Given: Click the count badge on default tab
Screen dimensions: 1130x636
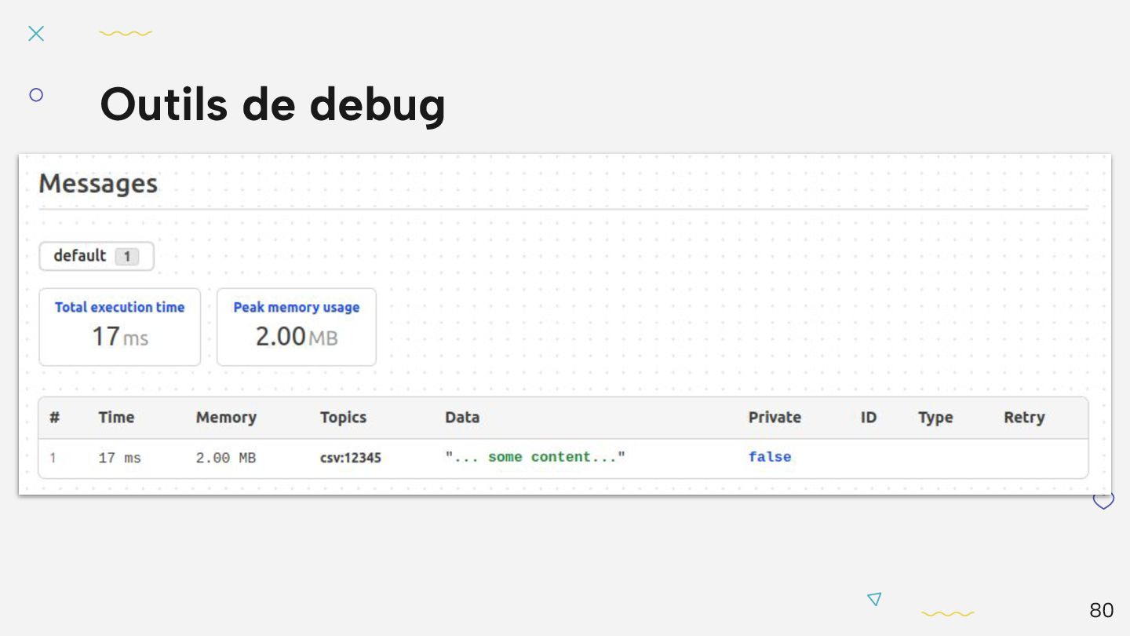Looking at the screenshot, I should point(126,257).
